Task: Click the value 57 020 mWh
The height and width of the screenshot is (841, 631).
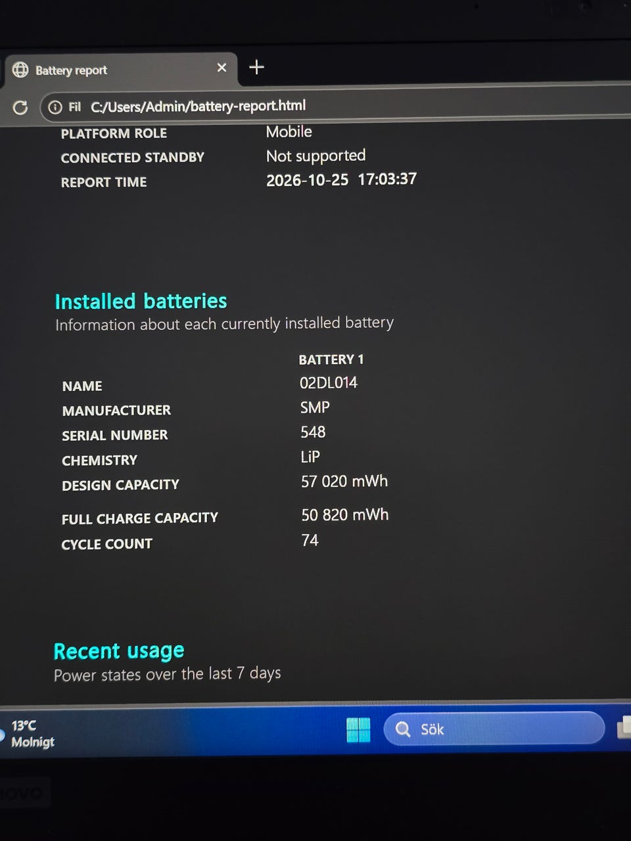Action: (x=344, y=482)
